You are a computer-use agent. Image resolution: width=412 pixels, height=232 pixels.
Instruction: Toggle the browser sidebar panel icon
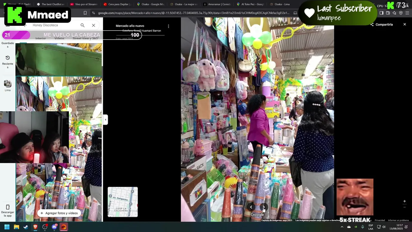point(381,13)
